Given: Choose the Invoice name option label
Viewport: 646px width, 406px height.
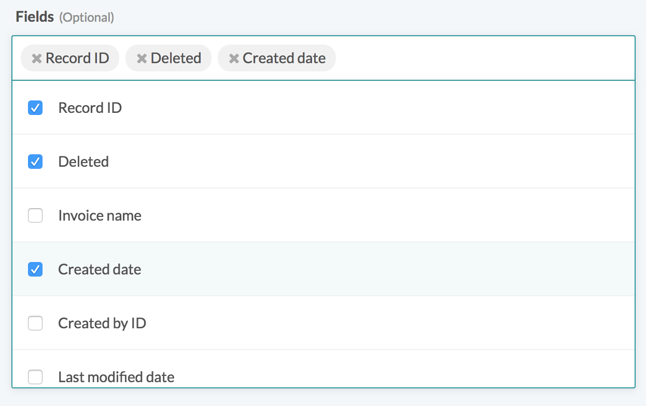Looking at the screenshot, I should (100, 215).
